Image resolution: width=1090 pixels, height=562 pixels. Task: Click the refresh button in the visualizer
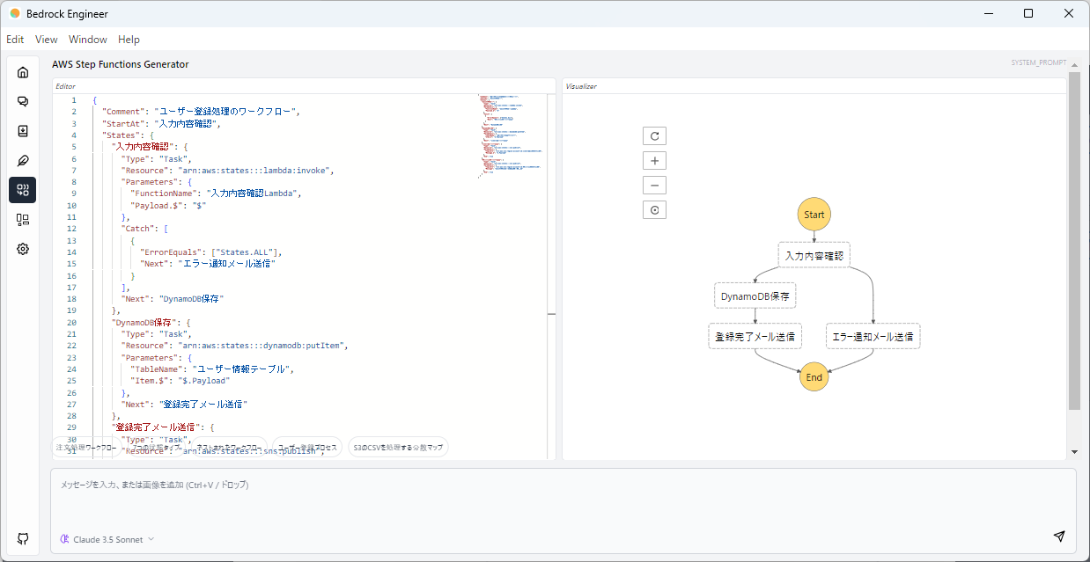[x=654, y=136]
